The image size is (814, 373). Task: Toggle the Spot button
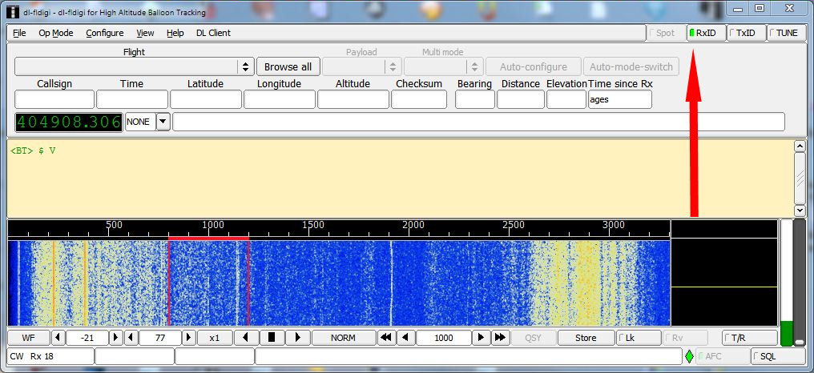point(665,33)
